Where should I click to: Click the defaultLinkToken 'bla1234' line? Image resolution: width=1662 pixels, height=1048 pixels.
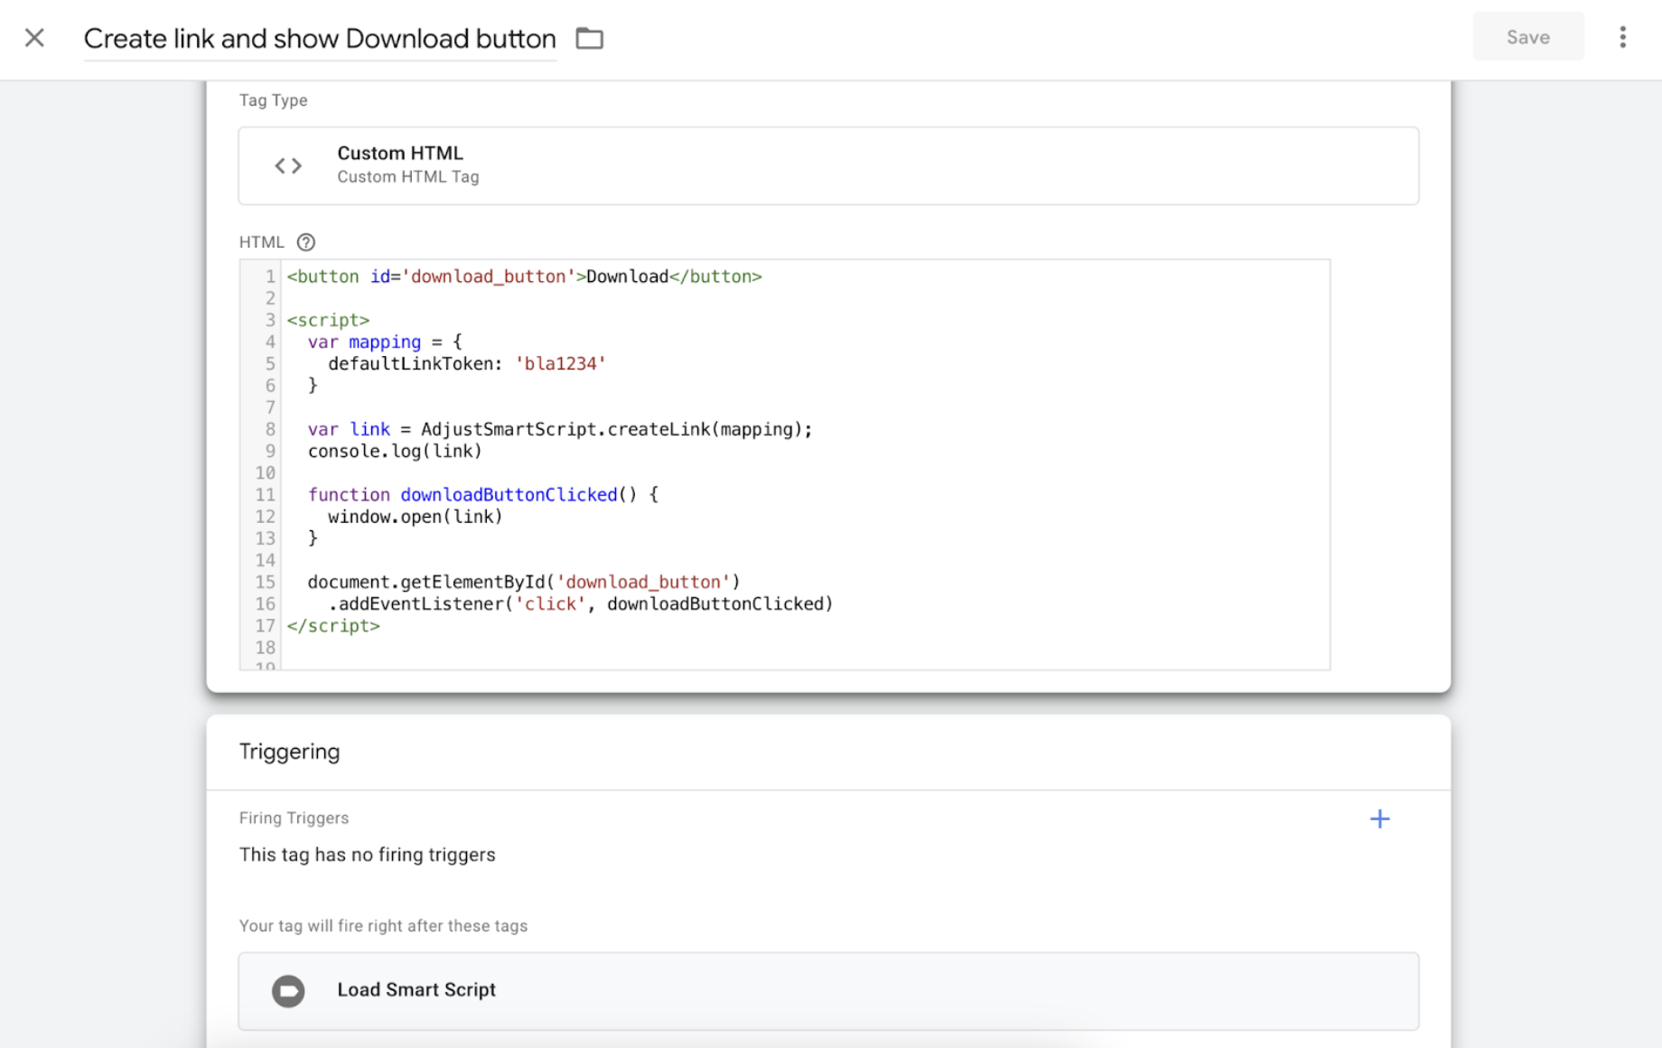tap(467, 363)
